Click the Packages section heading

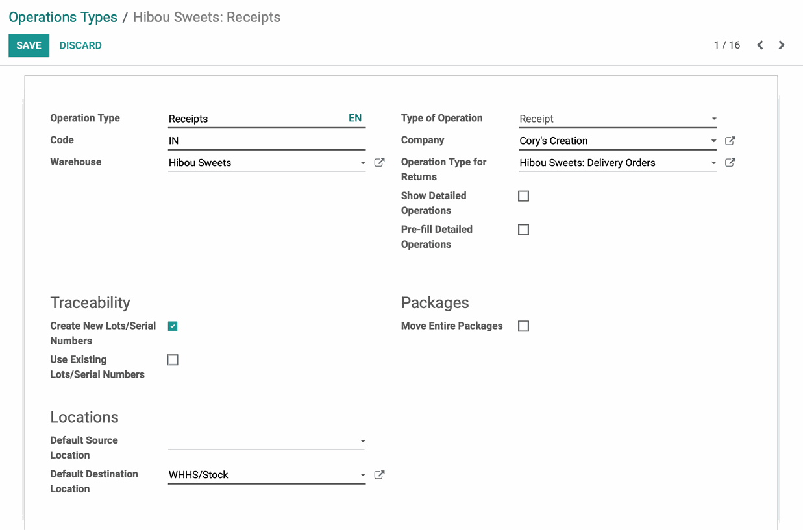[435, 303]
